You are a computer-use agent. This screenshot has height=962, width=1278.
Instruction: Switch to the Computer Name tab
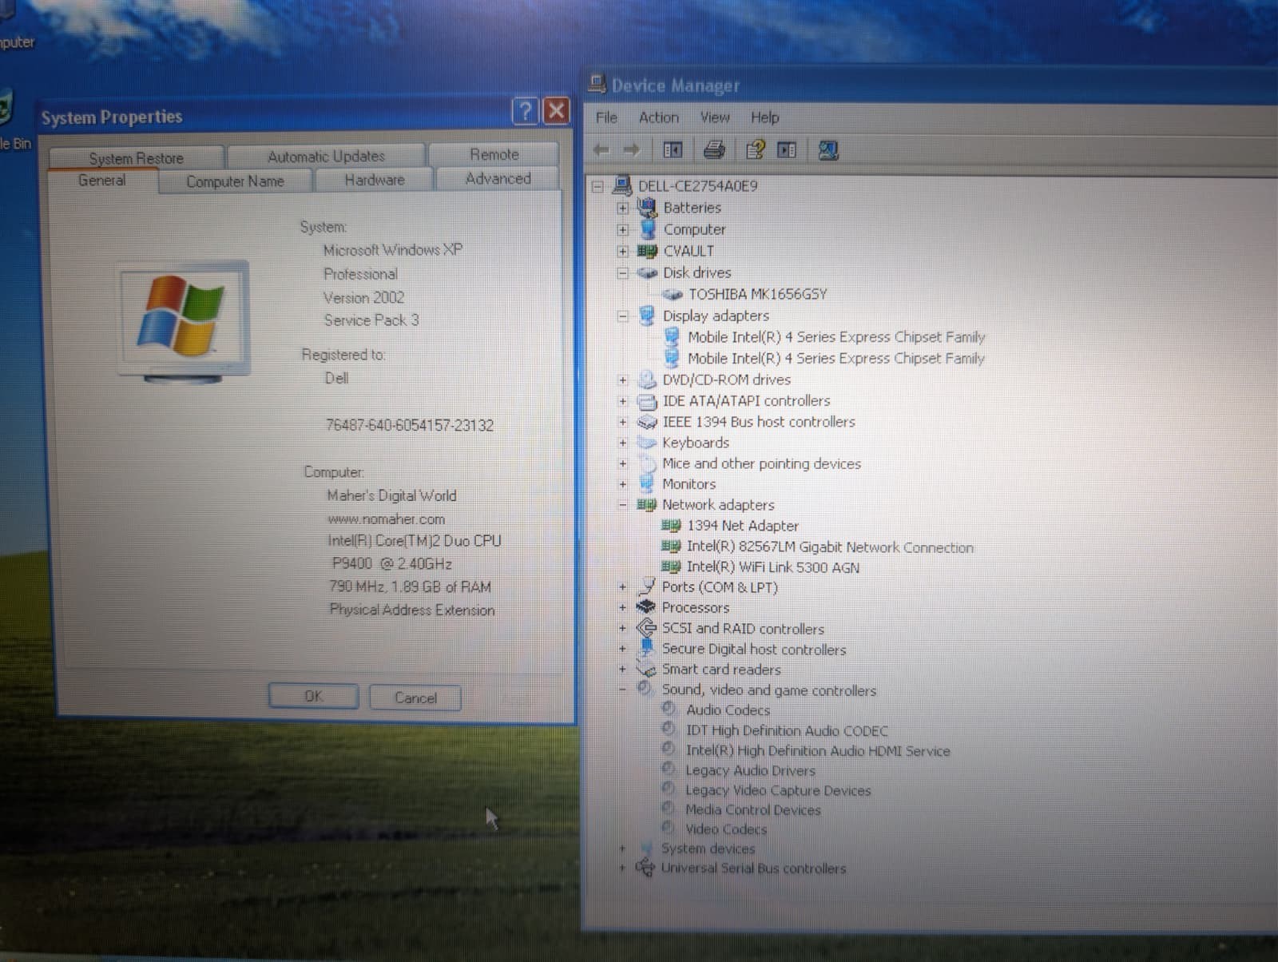tap(235, 181)
